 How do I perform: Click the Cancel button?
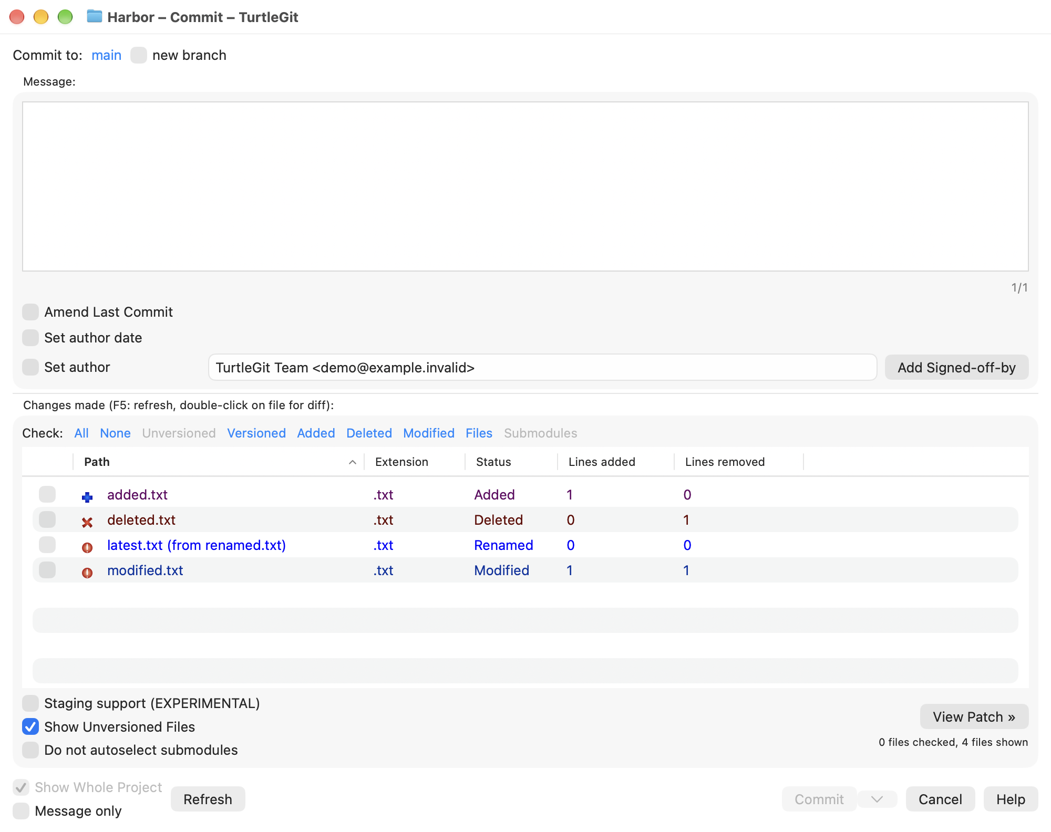pos(940,799)
